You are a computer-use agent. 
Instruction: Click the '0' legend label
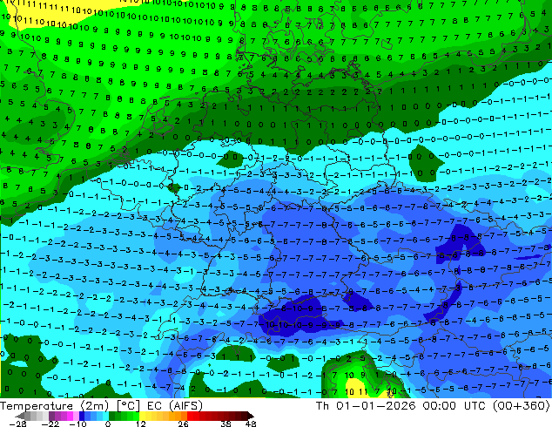[108, 424]
